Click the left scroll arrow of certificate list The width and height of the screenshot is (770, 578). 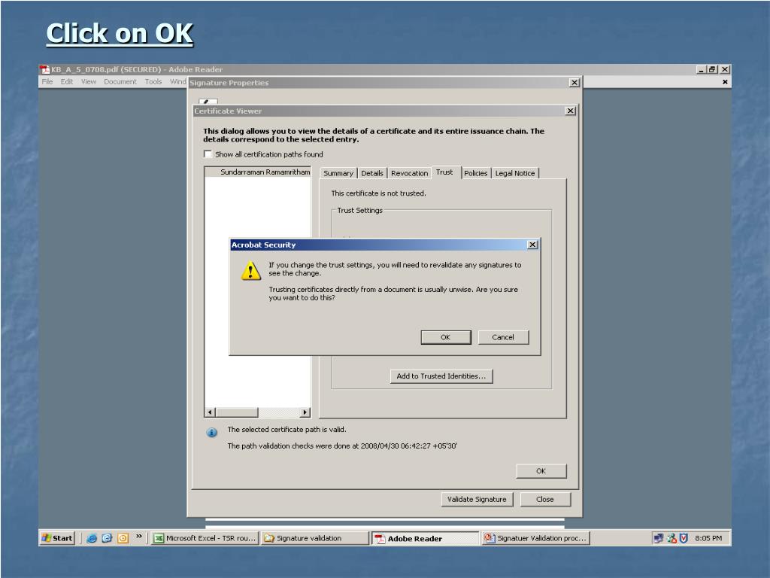click(x=211, y=412)
